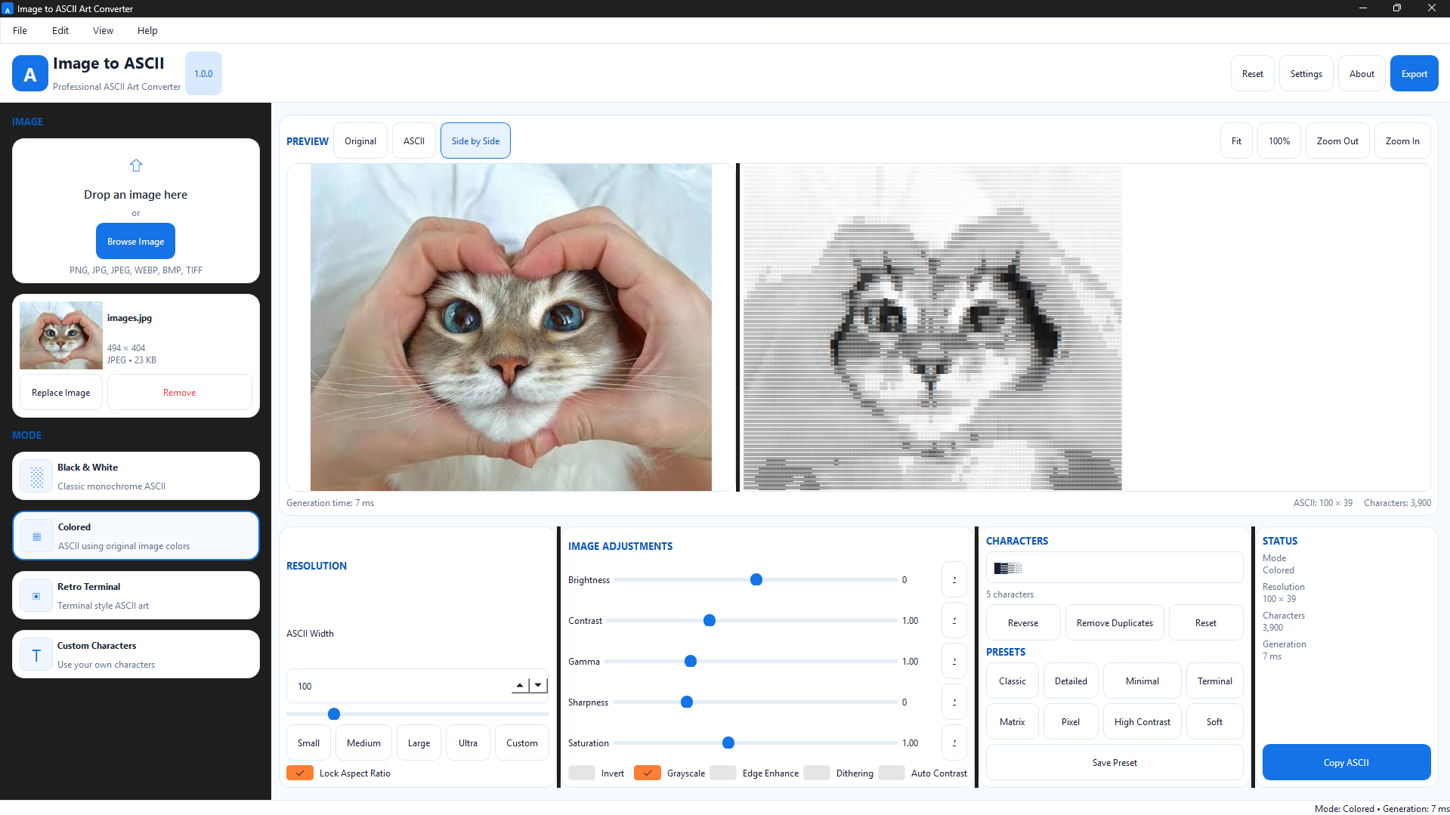Click the Brightness slider handle
The height and width of the screenshot is (815, 1450).
click(756, 580)
